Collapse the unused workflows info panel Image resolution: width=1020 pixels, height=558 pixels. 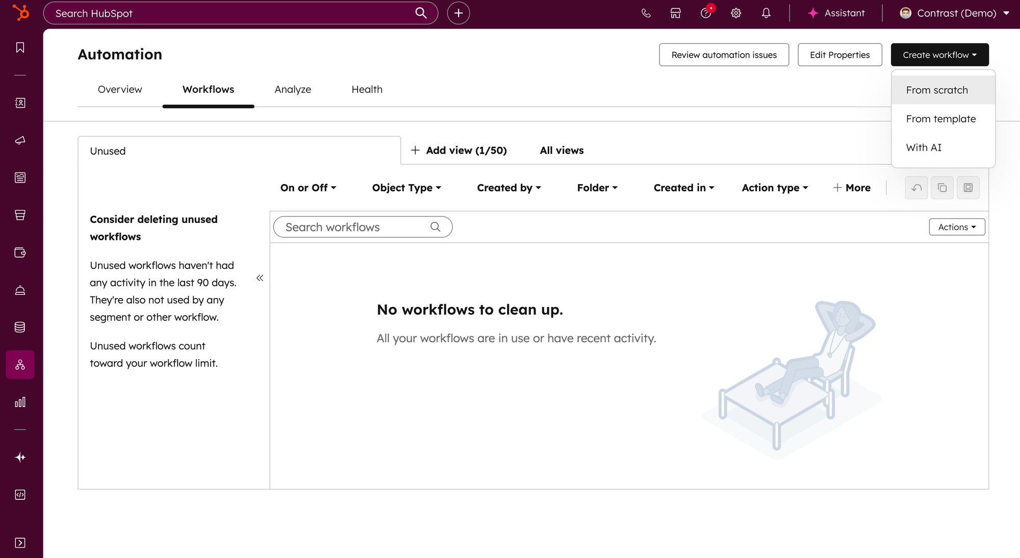tap(260, 278)
